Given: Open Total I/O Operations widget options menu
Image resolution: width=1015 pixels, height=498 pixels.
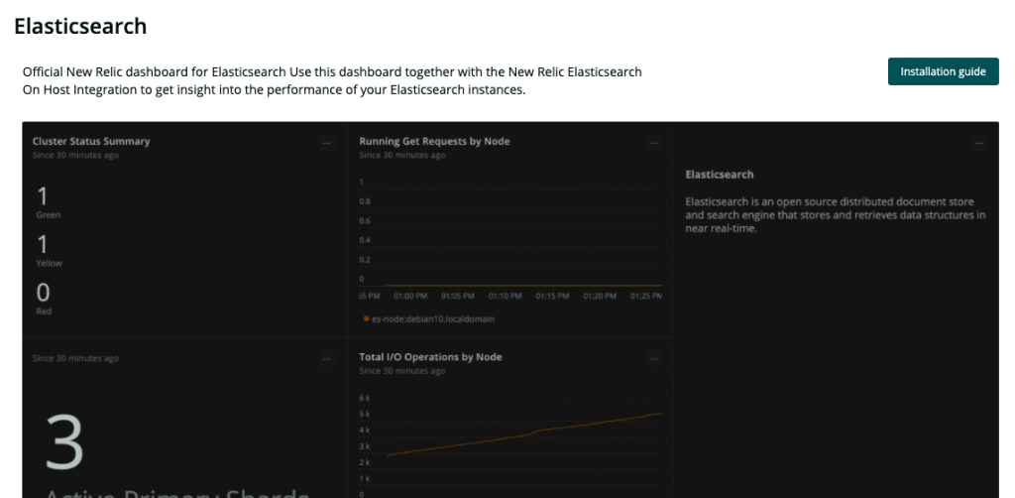Looking at the screenshot, I should [x=653, y=358].
